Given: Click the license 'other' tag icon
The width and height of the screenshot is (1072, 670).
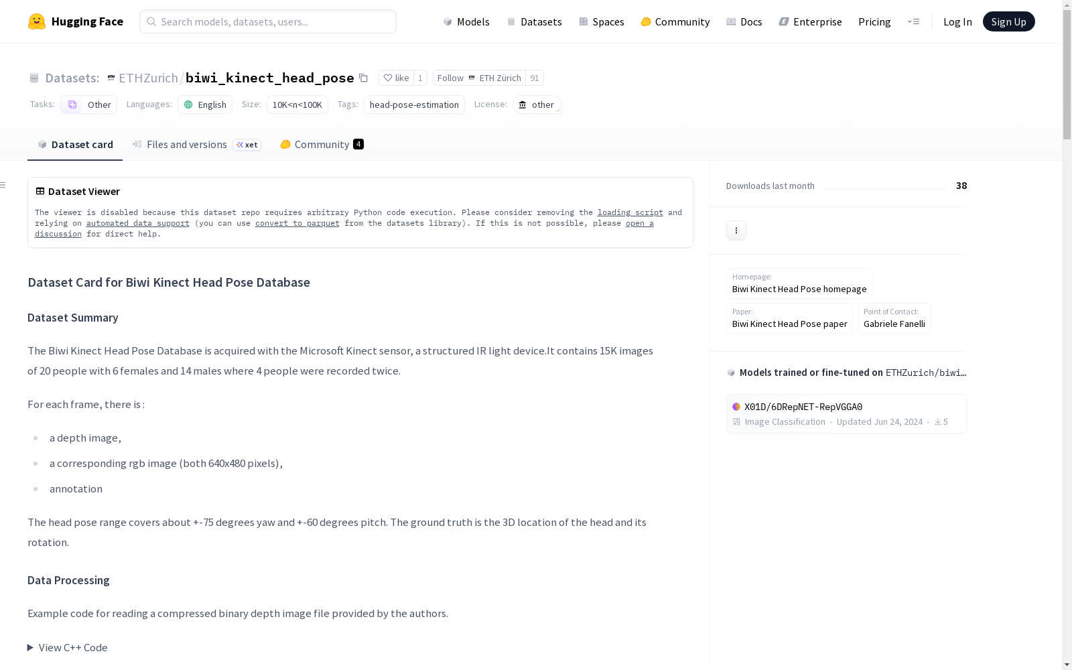Looking at the screenshot, I should click(523, 105).
